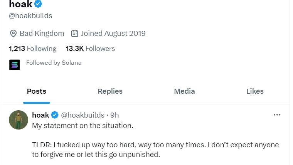Click the hoak author name on the post
The height and width of the screenshot is (165, 293).
pos(40,115)
